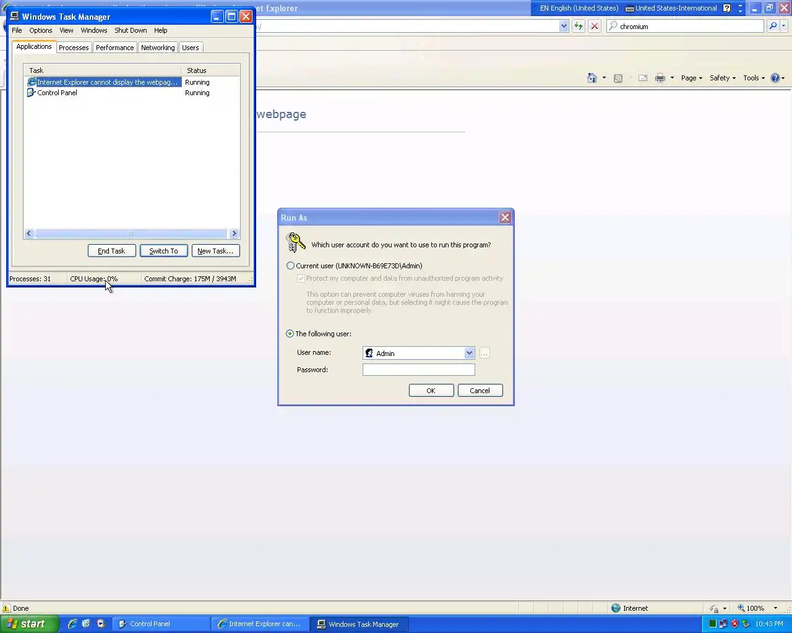The height and width of the screenshot is (633, 792).
Task: Click the EN English language indicator
Action: tap(579, 8)
